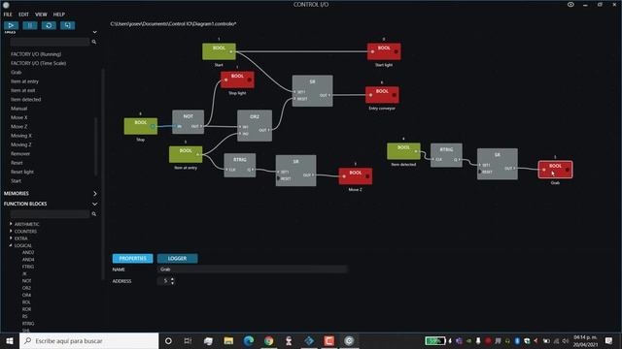Select the Moving Z tag
This screenshot has width=622, height=349.
pos(21,144)
